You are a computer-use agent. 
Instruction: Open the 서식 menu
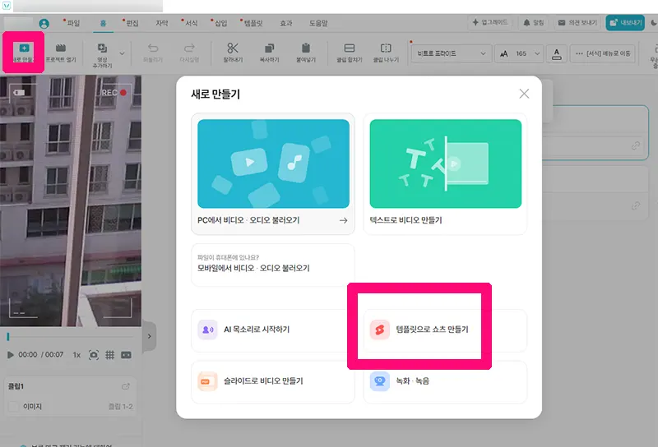coord(191,23)
